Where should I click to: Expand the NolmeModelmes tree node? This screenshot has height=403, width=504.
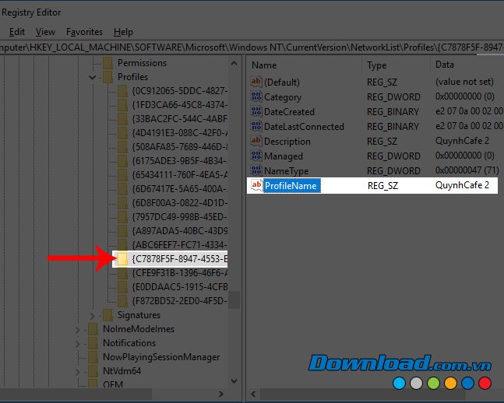(x=79, y=329)
